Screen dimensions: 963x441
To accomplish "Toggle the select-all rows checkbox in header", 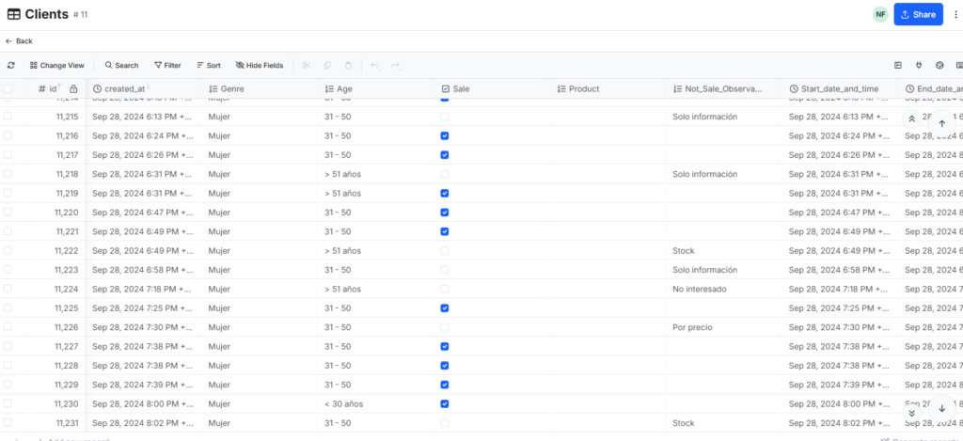I will point(8,88).
